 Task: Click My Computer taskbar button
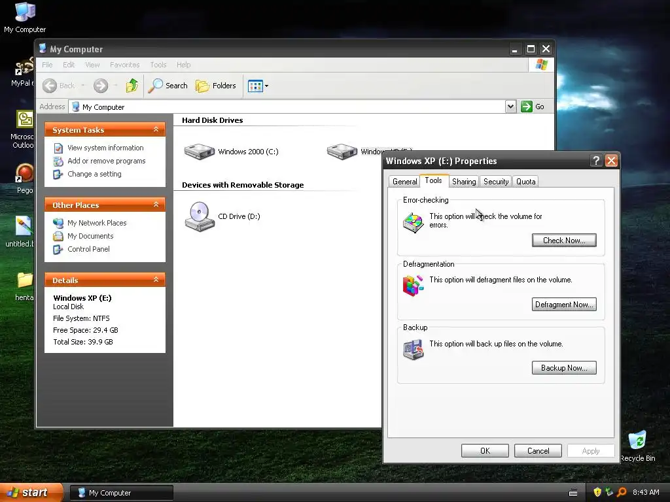(x=122, y=493)
